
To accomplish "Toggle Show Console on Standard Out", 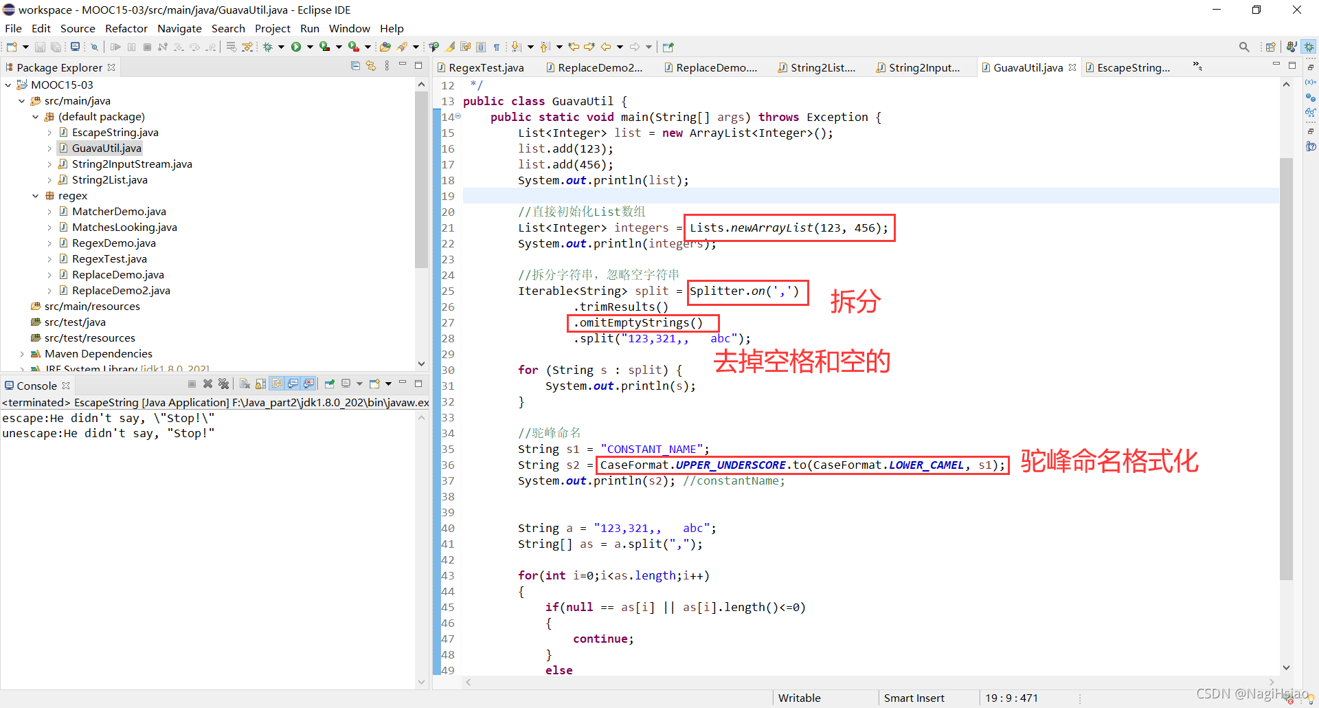I will click(x=293, y=384).
